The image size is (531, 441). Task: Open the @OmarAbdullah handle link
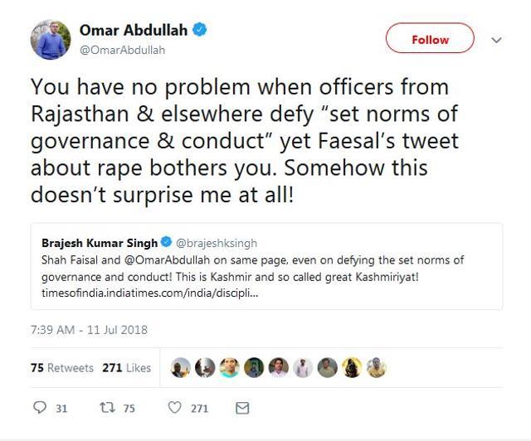(122, 50)
